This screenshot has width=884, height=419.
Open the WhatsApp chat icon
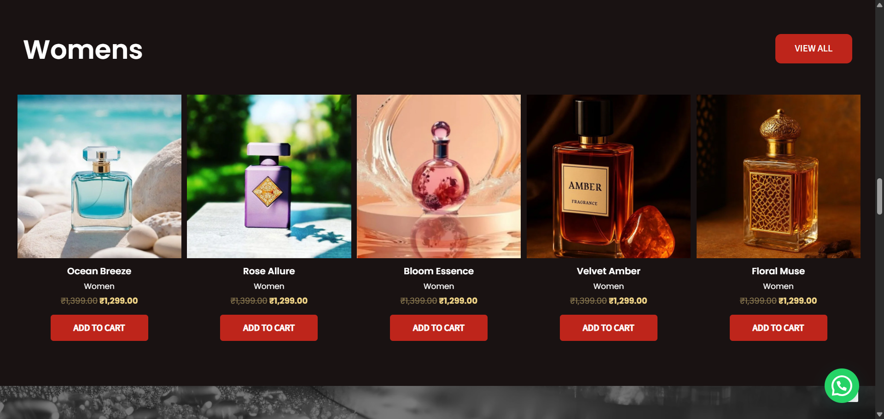[x=841, y=386]
